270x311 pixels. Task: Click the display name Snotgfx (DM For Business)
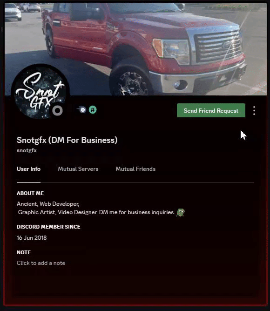(x=67, y=140)
